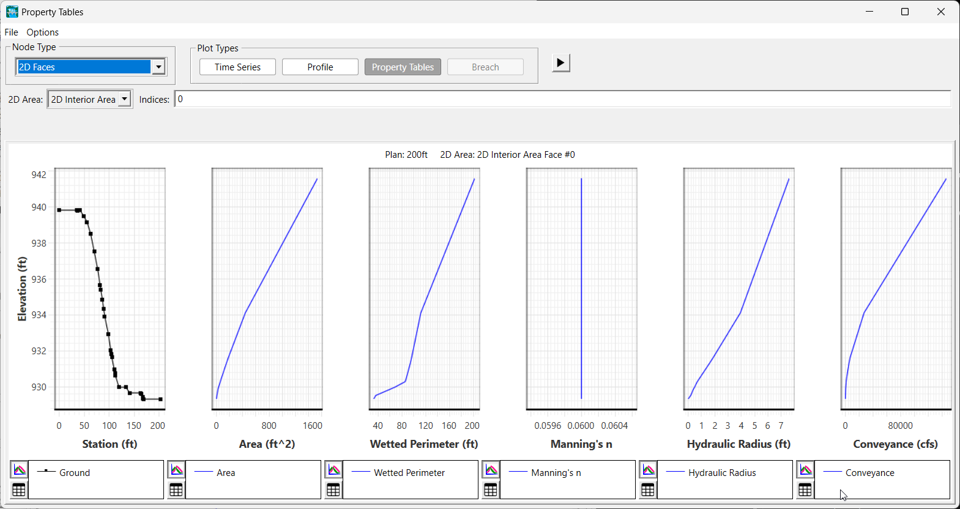The height and width of the screenshot is (509, 960).
Task: Select the Property Tables plot type
Action: pyautogui.click(x=403, y=67)
